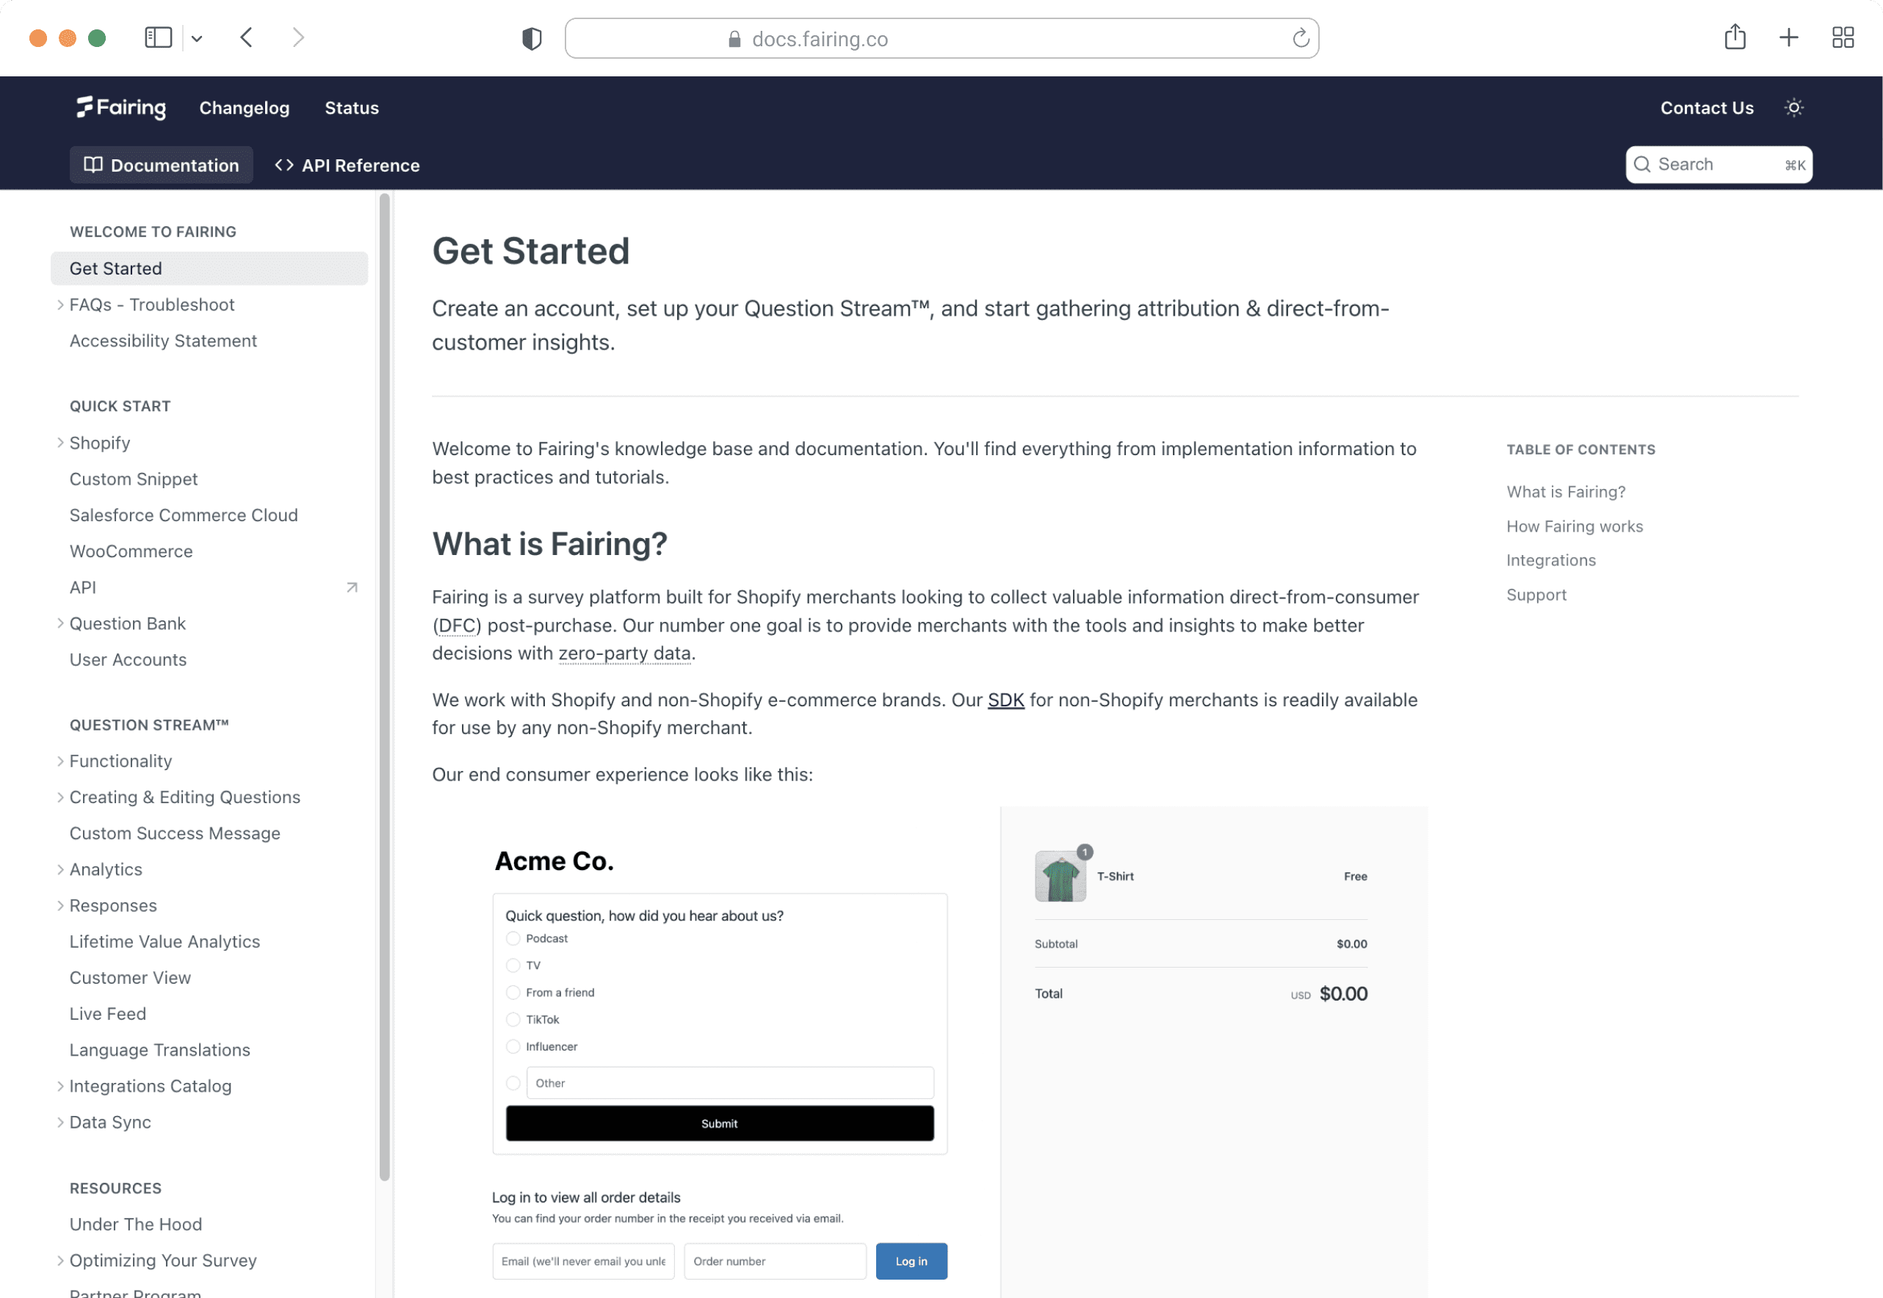The width and height of the screenshot is (1883, 1298).
Task: Toggle light/dark theme sun icon
Action: (1793, 107)
